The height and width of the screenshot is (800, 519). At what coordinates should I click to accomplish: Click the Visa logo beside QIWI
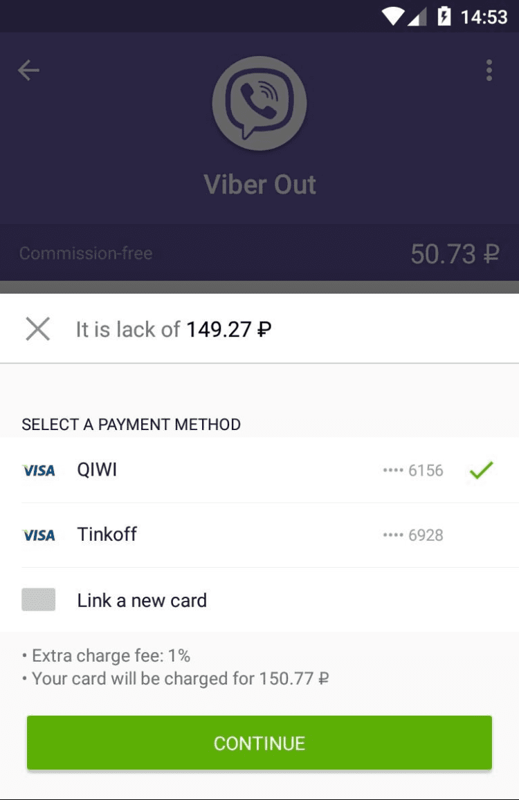pyautogui.click(x=39, y=471)
